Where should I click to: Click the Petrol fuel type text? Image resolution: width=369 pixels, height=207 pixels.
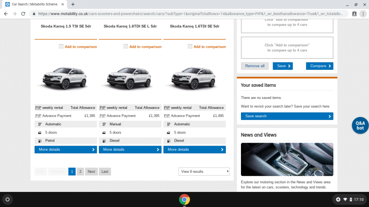50,141
